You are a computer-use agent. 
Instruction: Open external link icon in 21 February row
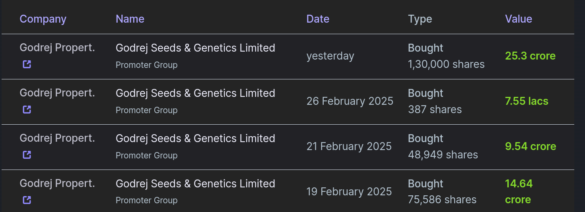(27, 154)
